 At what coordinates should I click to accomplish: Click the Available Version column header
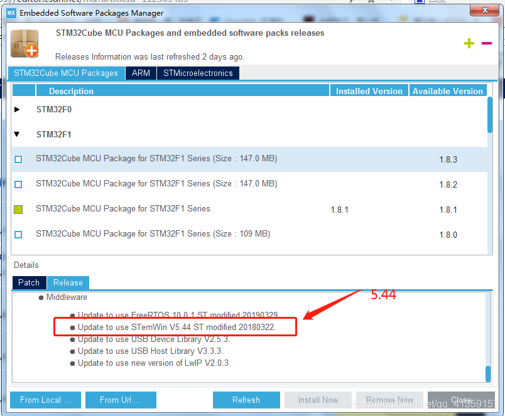click(448, 91)
